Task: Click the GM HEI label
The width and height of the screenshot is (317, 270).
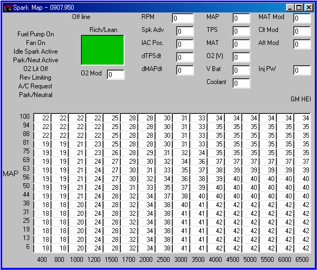Action: (301, 99)
